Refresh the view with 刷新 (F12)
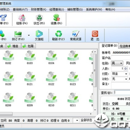The image size is (130, 130). [x=58, y=36]
